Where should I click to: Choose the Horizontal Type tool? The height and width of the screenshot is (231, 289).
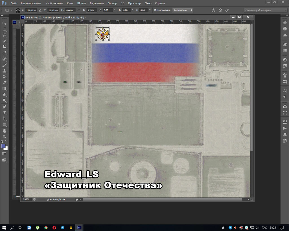pyautogui.click(x=5, y=113)
